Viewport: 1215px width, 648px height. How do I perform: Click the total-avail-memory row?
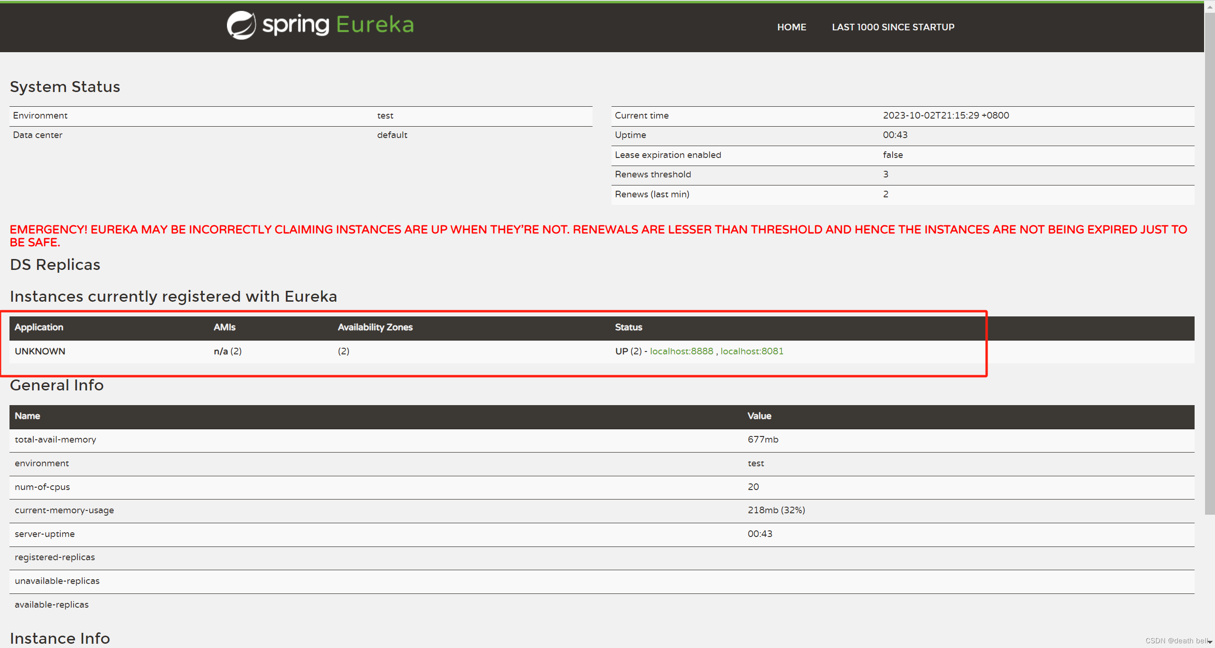(x=56, y=440)
